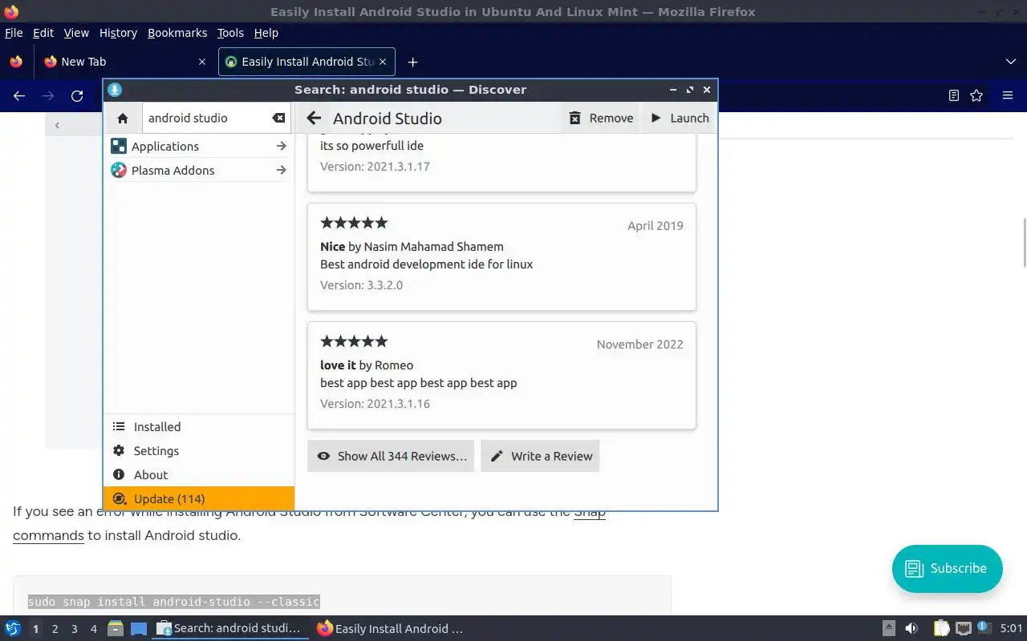Switch to virtual desktop 3
The height and width of the screenshot is (641, 1027).
pyautogui.click(x=74, y=629)
